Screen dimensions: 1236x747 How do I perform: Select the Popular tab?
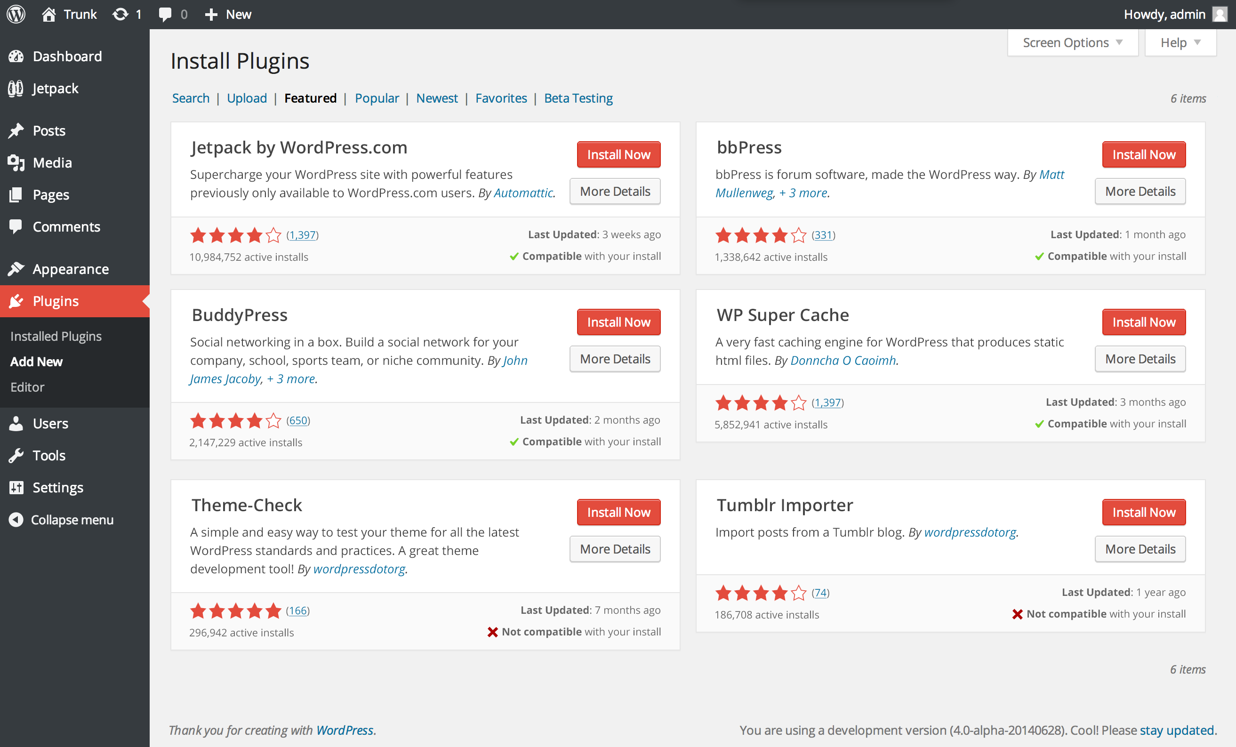(x=376, y=98)
